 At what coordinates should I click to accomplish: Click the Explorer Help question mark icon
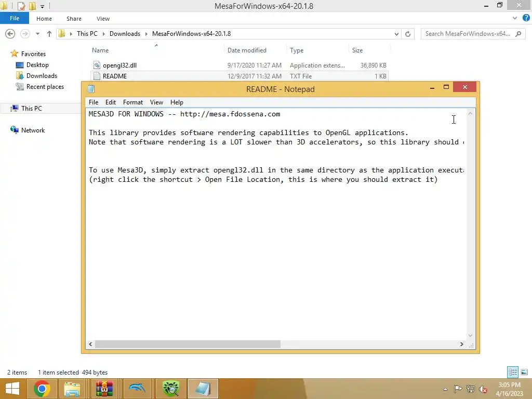point(526,18)
